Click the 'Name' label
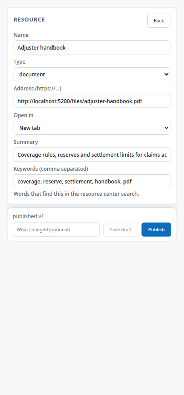Image resolution: width=184 pixels, height=395 pixels. click(21, 35)
